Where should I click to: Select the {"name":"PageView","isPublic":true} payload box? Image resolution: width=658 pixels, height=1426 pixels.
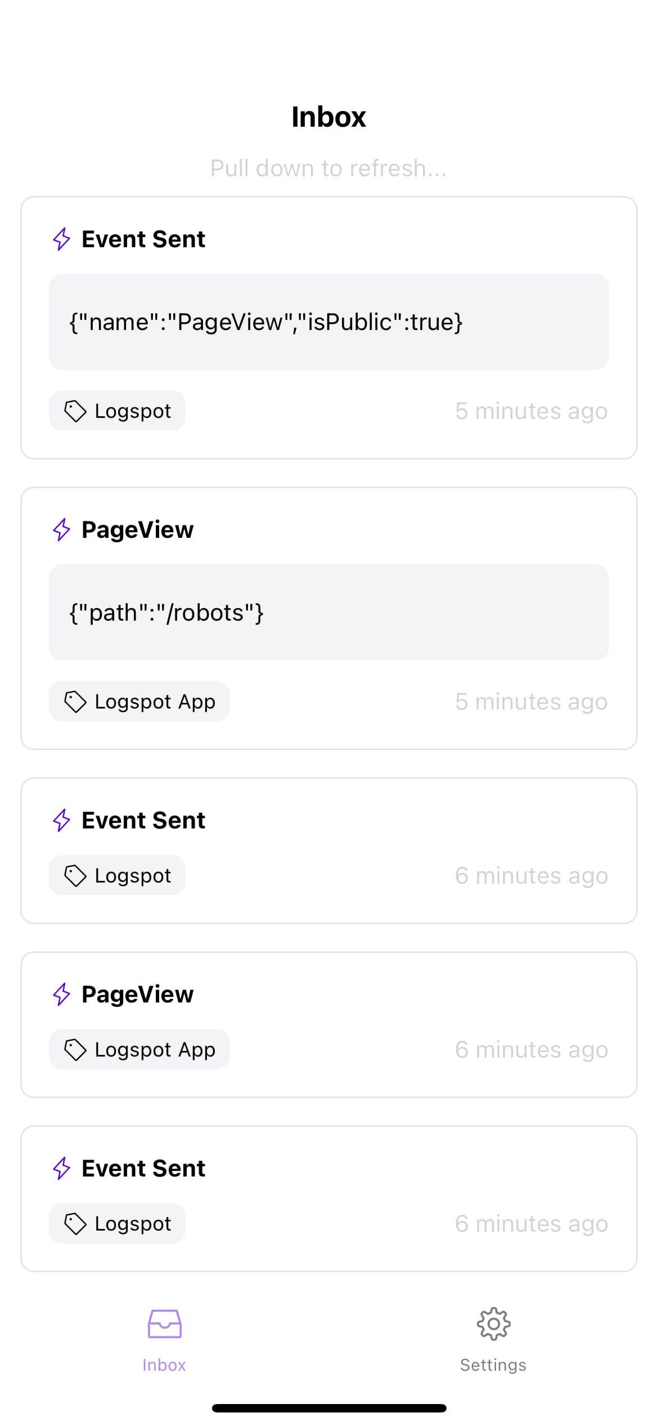[328, 322]
